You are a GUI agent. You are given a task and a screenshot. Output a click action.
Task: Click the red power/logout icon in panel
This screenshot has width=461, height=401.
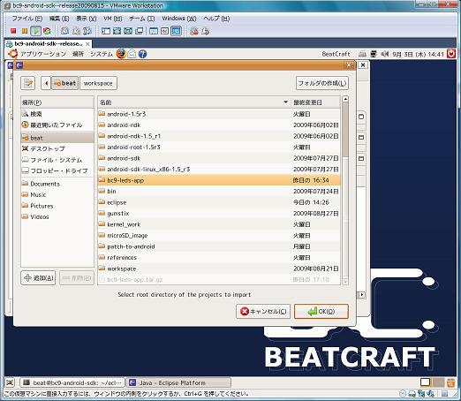(x=451, y=54)
